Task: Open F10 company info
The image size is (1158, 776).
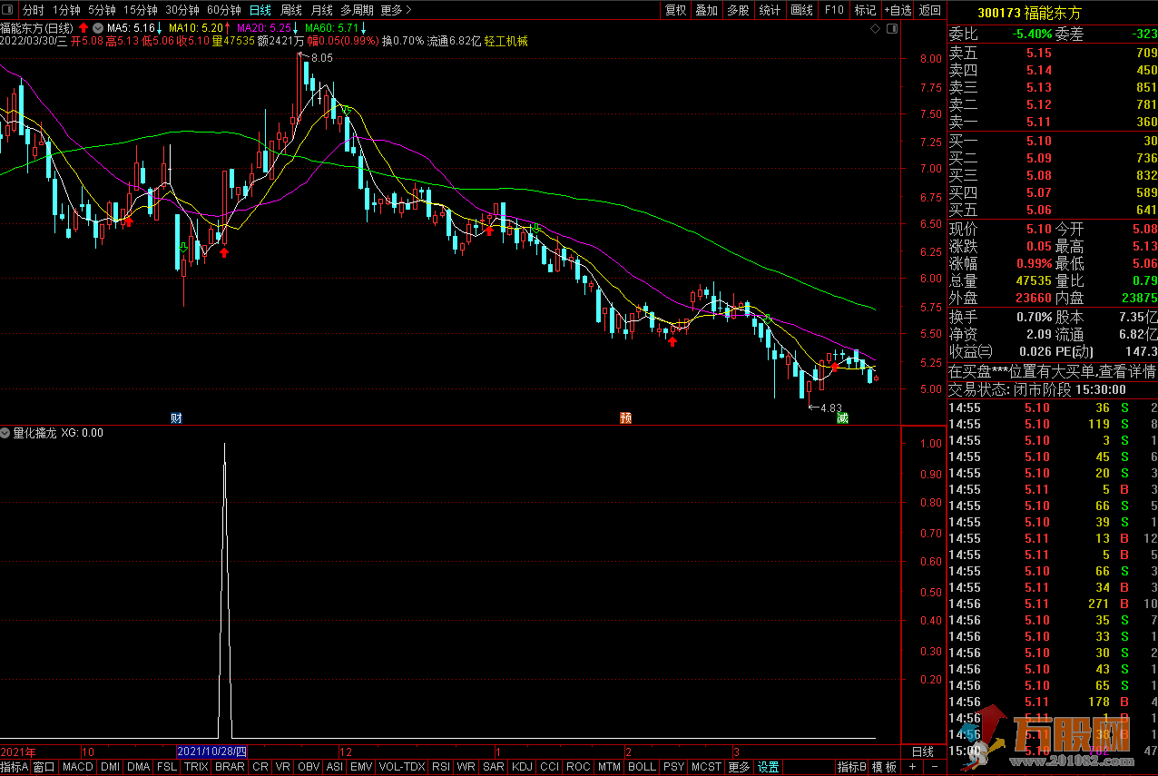Action: point(834,10)
